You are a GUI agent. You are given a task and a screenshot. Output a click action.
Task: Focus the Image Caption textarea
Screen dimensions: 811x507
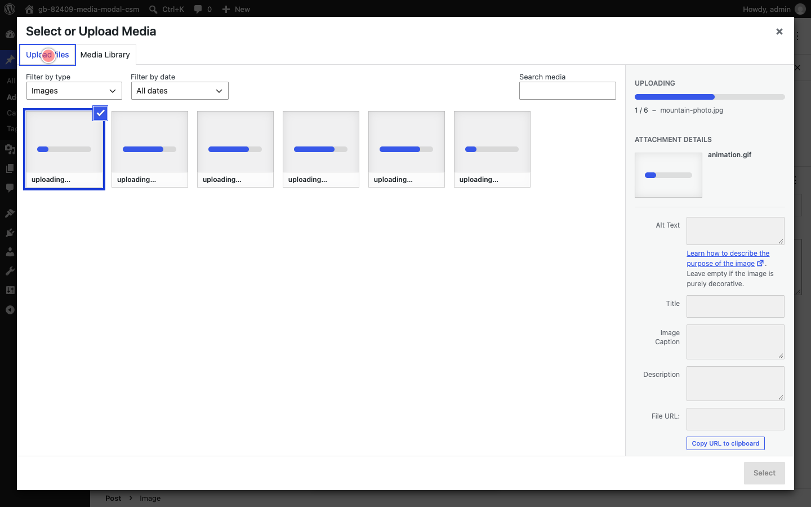pyautogui.click(x=736, y=342)
